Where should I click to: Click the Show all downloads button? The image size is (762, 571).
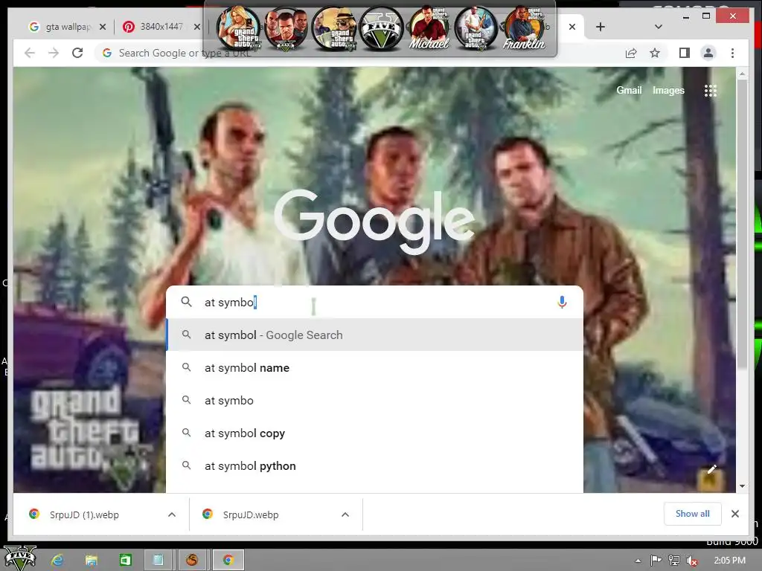[692, 514]
